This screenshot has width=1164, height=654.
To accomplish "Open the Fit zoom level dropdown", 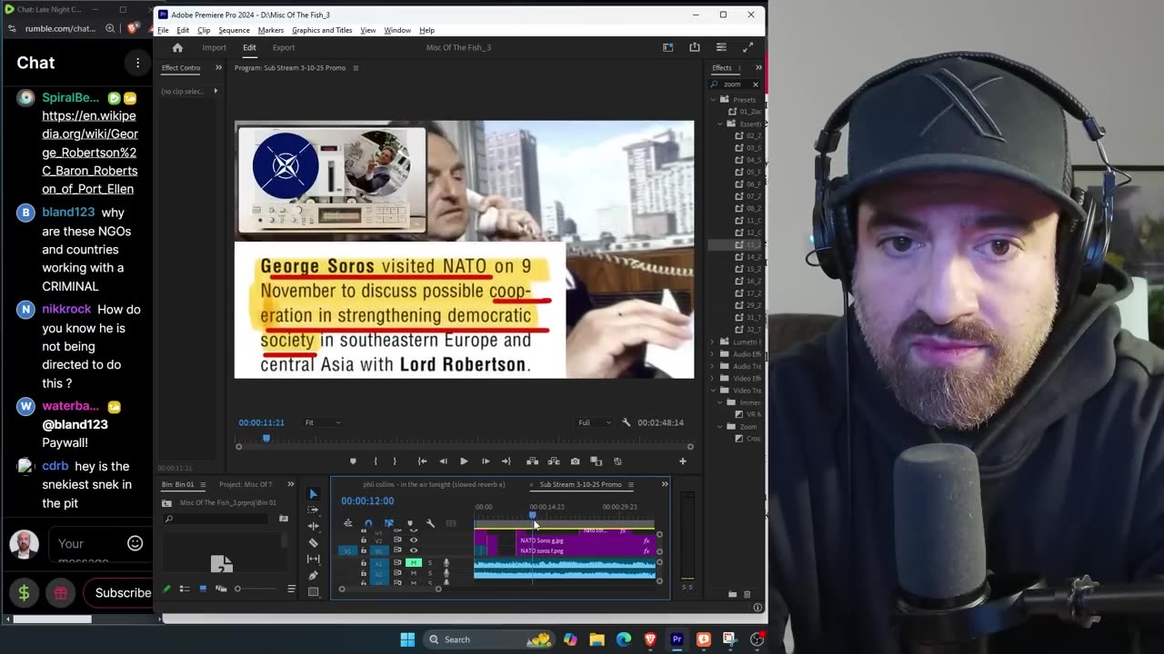I will [x=323, y=422].
